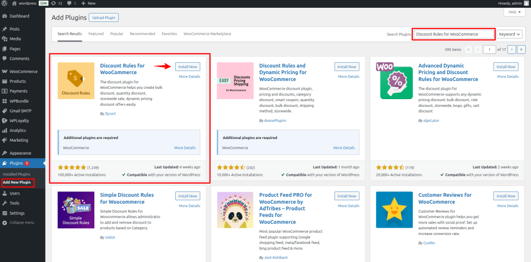Click the WooCommerce icon in sidebar
This screenshot has height=262, width=531.
pyautogui.click(x=5, y=72)
